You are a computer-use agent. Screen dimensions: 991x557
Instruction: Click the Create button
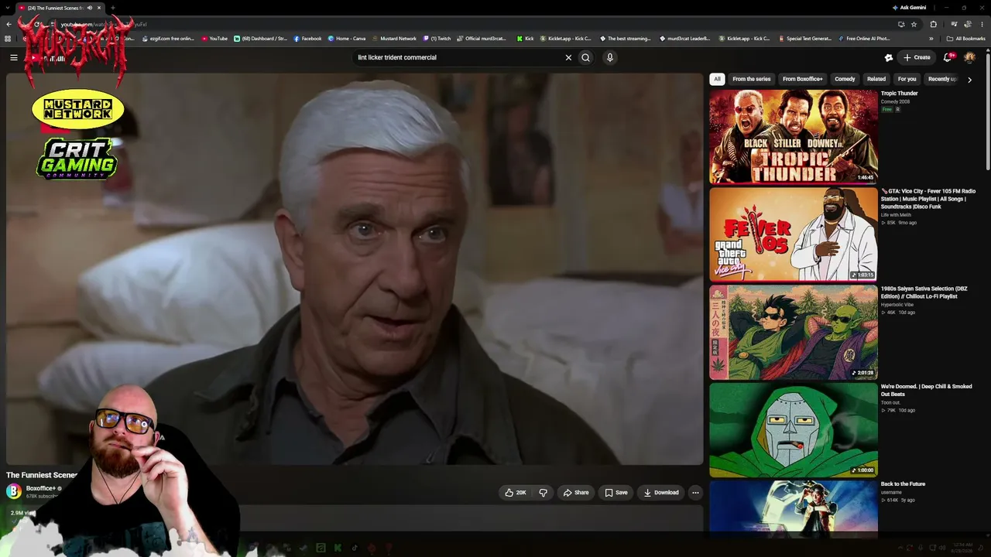click(917, 57)
